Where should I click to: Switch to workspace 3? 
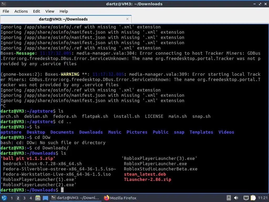tap(24, 198)
